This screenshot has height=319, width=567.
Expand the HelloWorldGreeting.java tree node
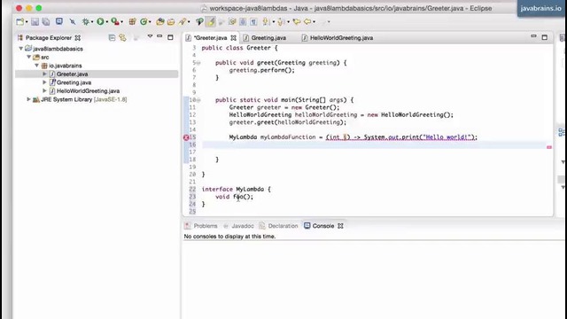[x=44, y=90]
